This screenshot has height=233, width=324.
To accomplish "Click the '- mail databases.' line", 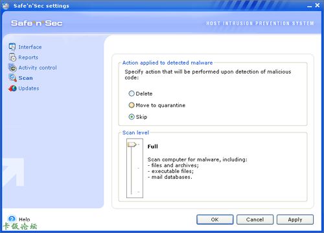I will (170, 177).
